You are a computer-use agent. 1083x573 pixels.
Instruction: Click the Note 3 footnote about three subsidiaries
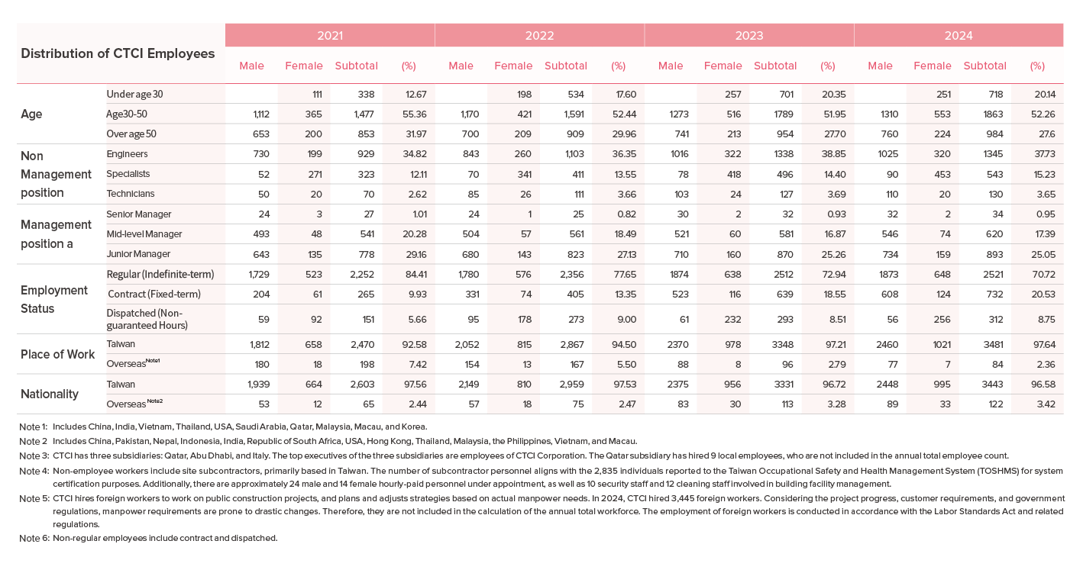514,456
